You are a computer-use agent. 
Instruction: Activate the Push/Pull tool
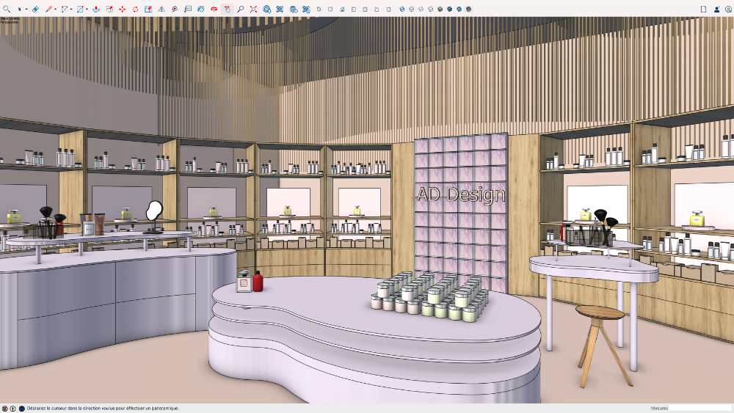coord(96,10)
